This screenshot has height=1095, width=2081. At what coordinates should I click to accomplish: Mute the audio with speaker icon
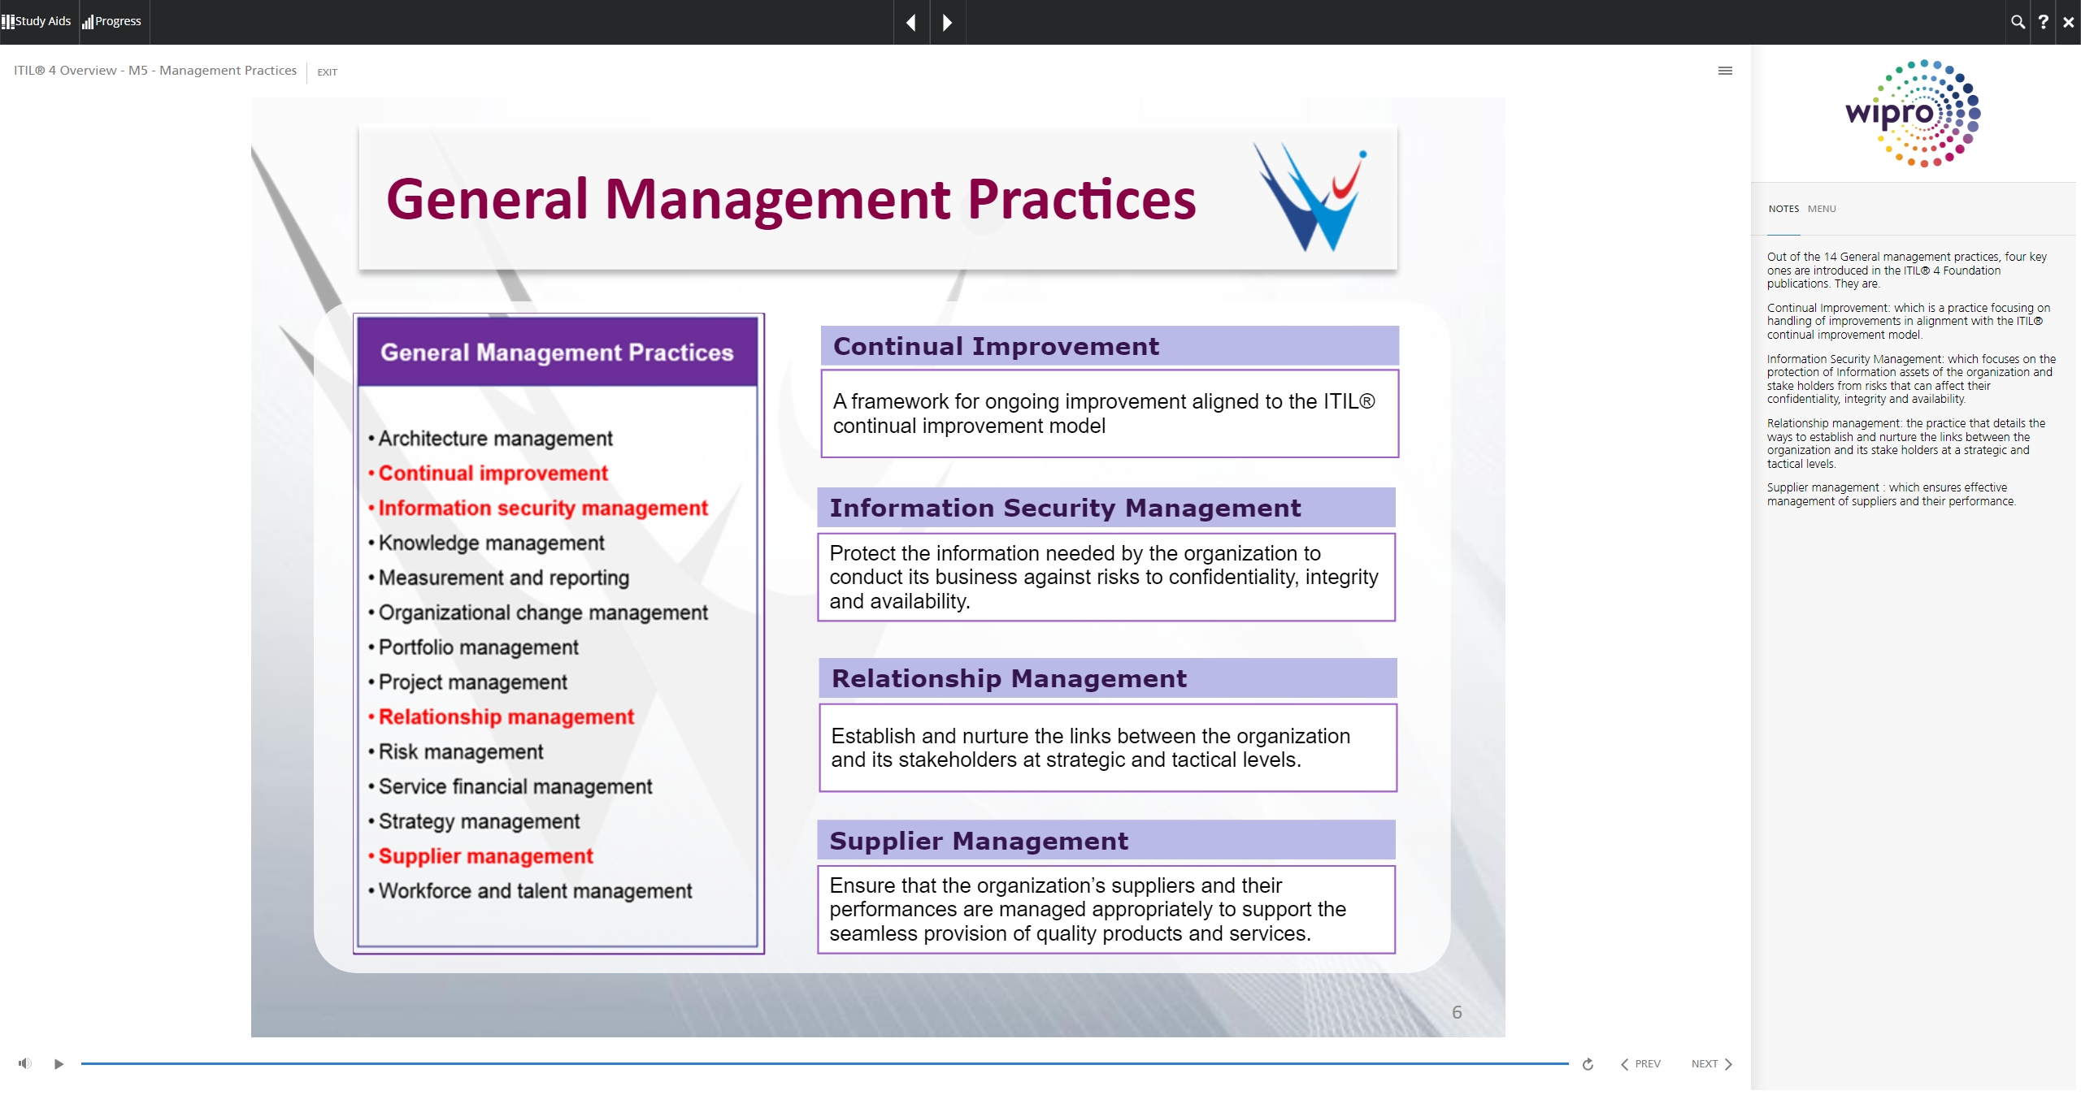pos(25,1063)
